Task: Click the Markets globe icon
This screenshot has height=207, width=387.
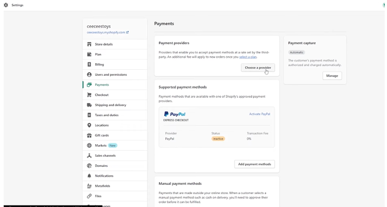Action: coord(89,146)
